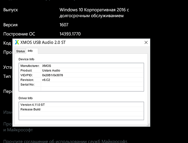Click OS build value 14393.1770 in Settings

(70, 34)
